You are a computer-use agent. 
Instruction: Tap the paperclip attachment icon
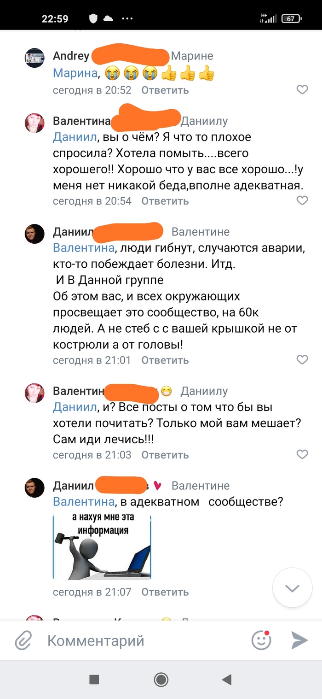[x=23, y=640]
